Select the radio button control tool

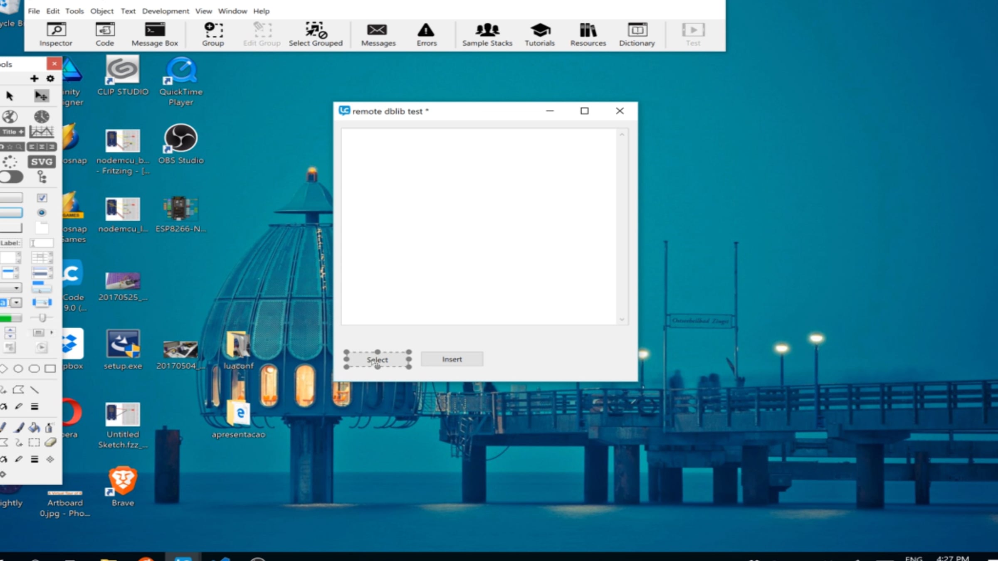pyautogui.click(x=42, y=213)
